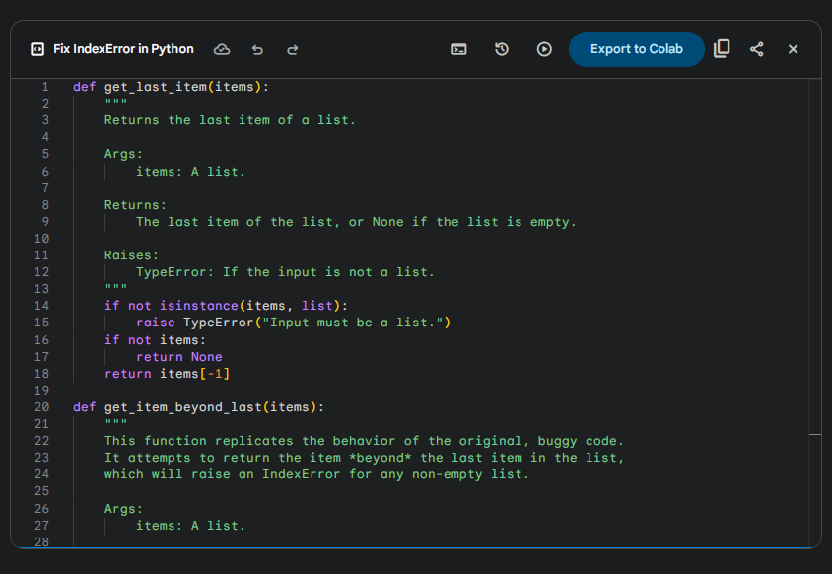
Task: Click the 'return None' line of code
Action: click(x=178, y=357)
